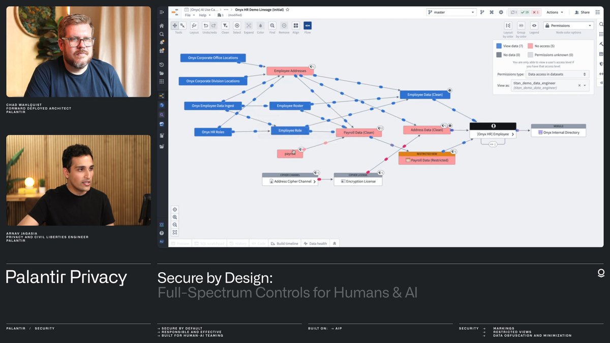Select the pan (move) tool
The width and height of the screenshot is (610, 343).
tap(175, 25)
